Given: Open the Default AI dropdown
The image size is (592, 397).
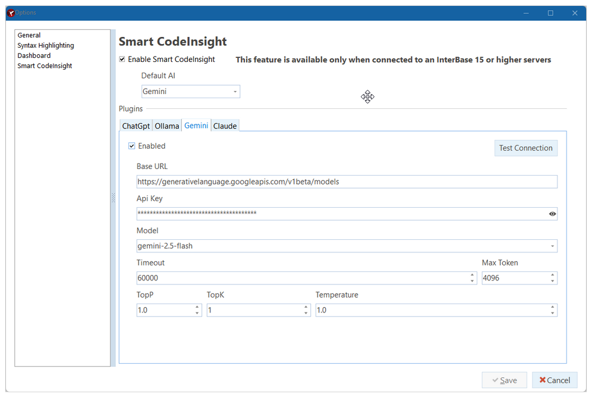Looking at the screenshot, I should pyautogui.click(x=235, y=92).
